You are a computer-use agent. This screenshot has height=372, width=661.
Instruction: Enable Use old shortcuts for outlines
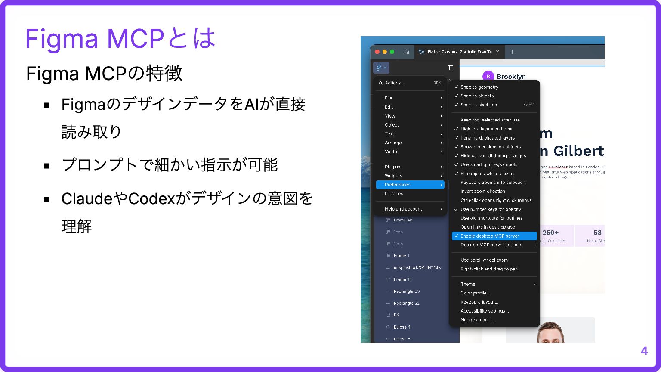pyautogui.click(x=494, y=218)
